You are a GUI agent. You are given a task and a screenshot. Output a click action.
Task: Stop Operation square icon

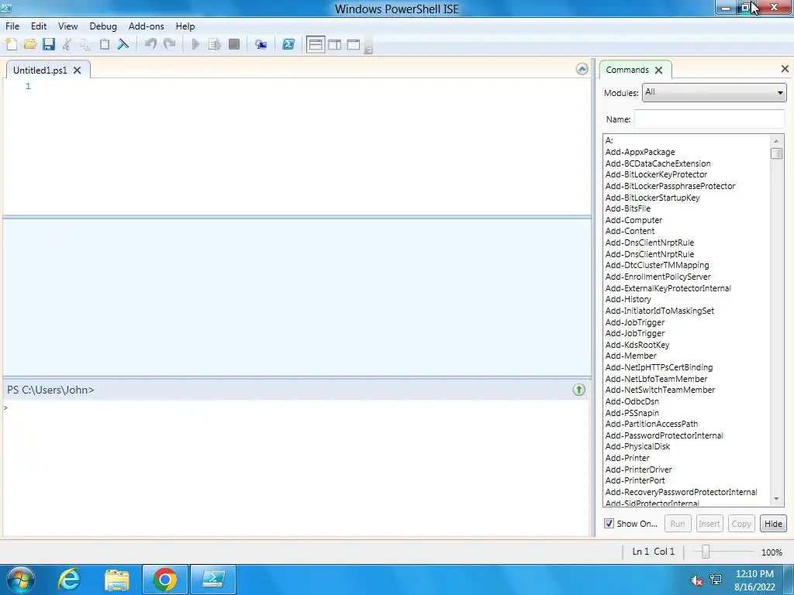[234, 44]
